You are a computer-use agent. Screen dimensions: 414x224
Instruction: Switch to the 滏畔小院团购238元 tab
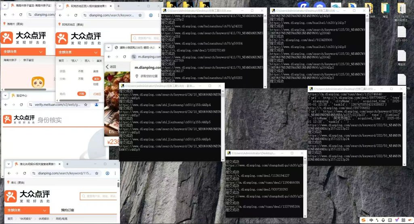click(x=137, y=48)
